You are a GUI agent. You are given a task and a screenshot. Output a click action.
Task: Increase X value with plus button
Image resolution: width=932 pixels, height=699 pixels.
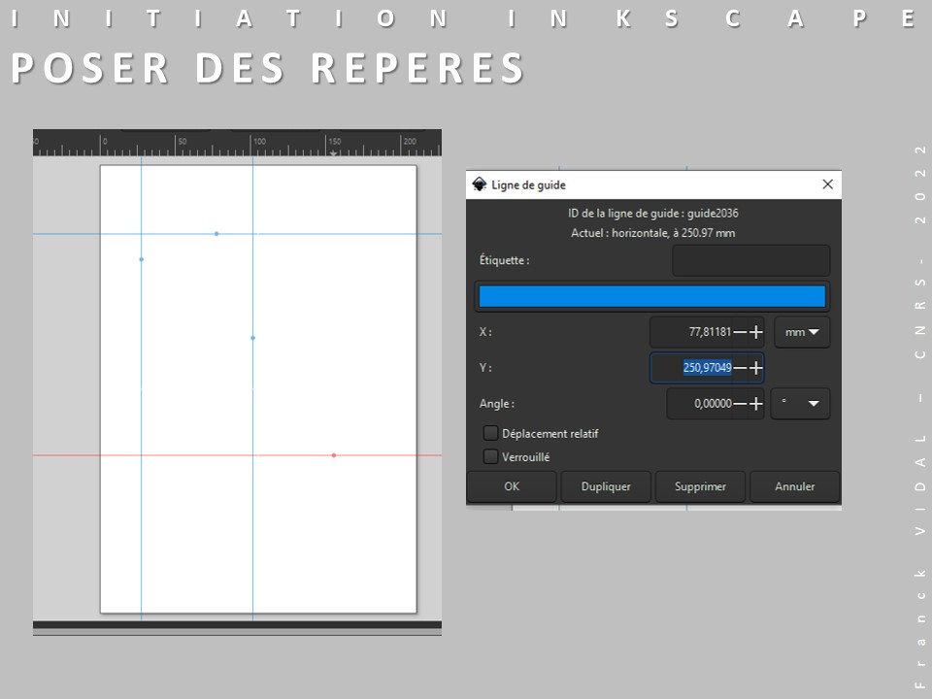(x=756, y=332)
